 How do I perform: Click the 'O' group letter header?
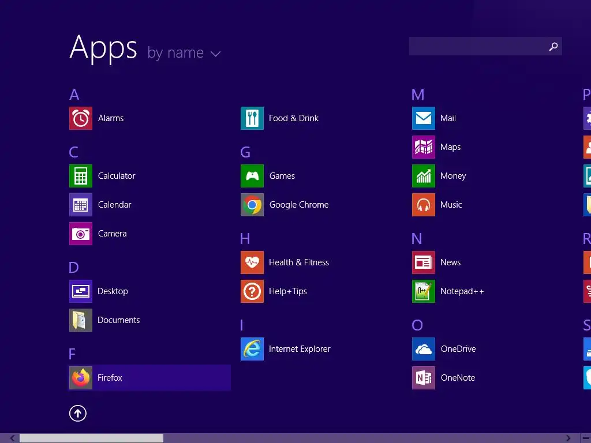[x=417, y=325]
